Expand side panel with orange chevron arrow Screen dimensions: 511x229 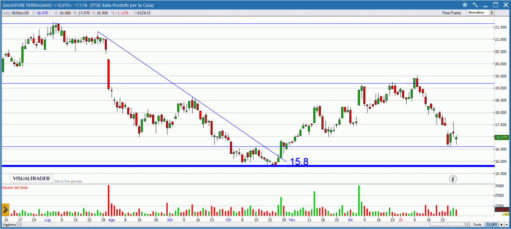pos(5,210)
